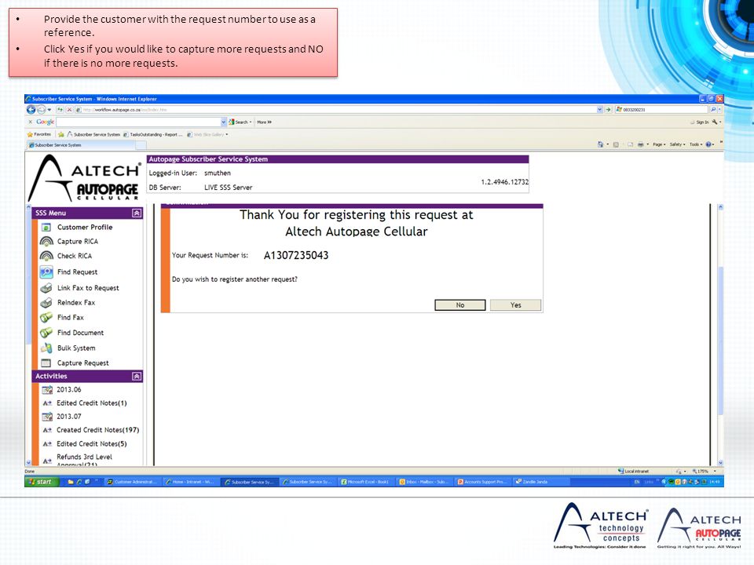The height and width of the screenshot is (565, 754).
Task: Open the Tools menu dropdown
Action: (696, 144)
